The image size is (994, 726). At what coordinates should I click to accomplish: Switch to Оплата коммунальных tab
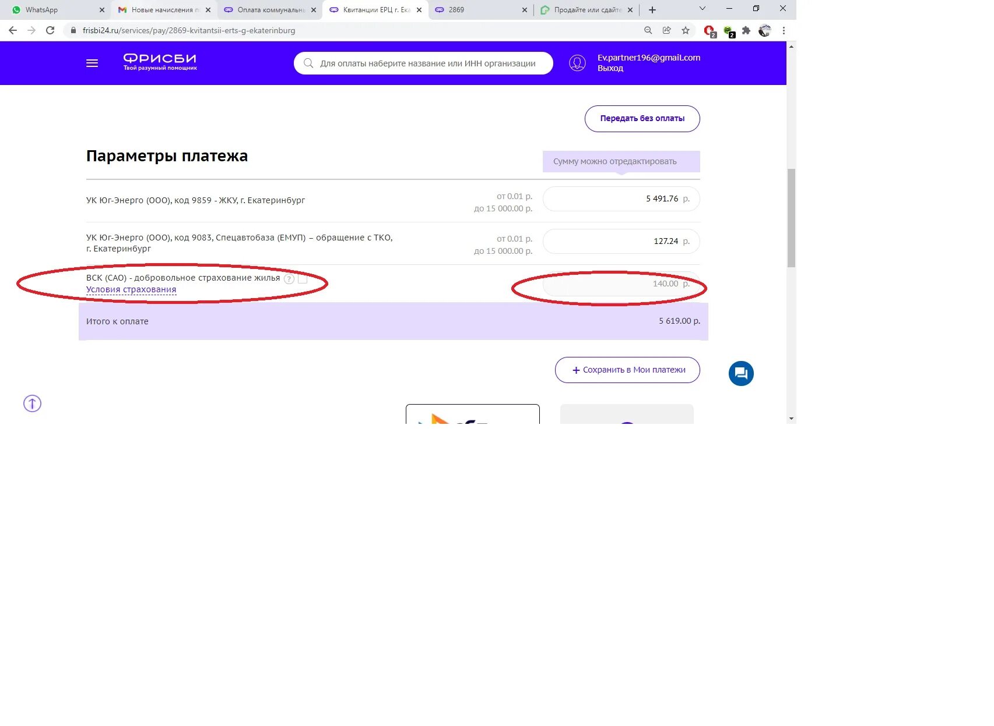tap(270, 10)
